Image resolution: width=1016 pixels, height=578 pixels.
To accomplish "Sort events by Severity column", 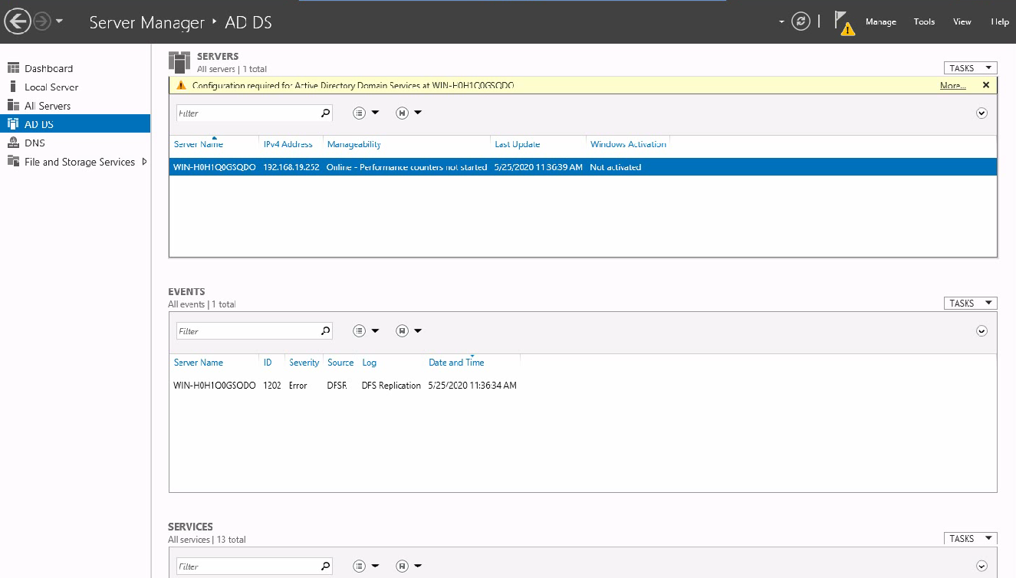I will pos(304,363).
